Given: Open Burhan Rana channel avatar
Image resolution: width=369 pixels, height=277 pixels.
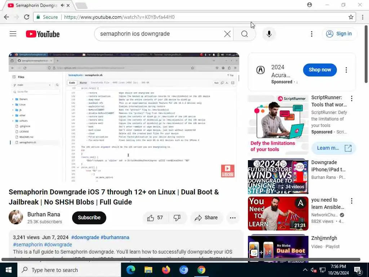Looking at the screenshot, I should [16, 217].
